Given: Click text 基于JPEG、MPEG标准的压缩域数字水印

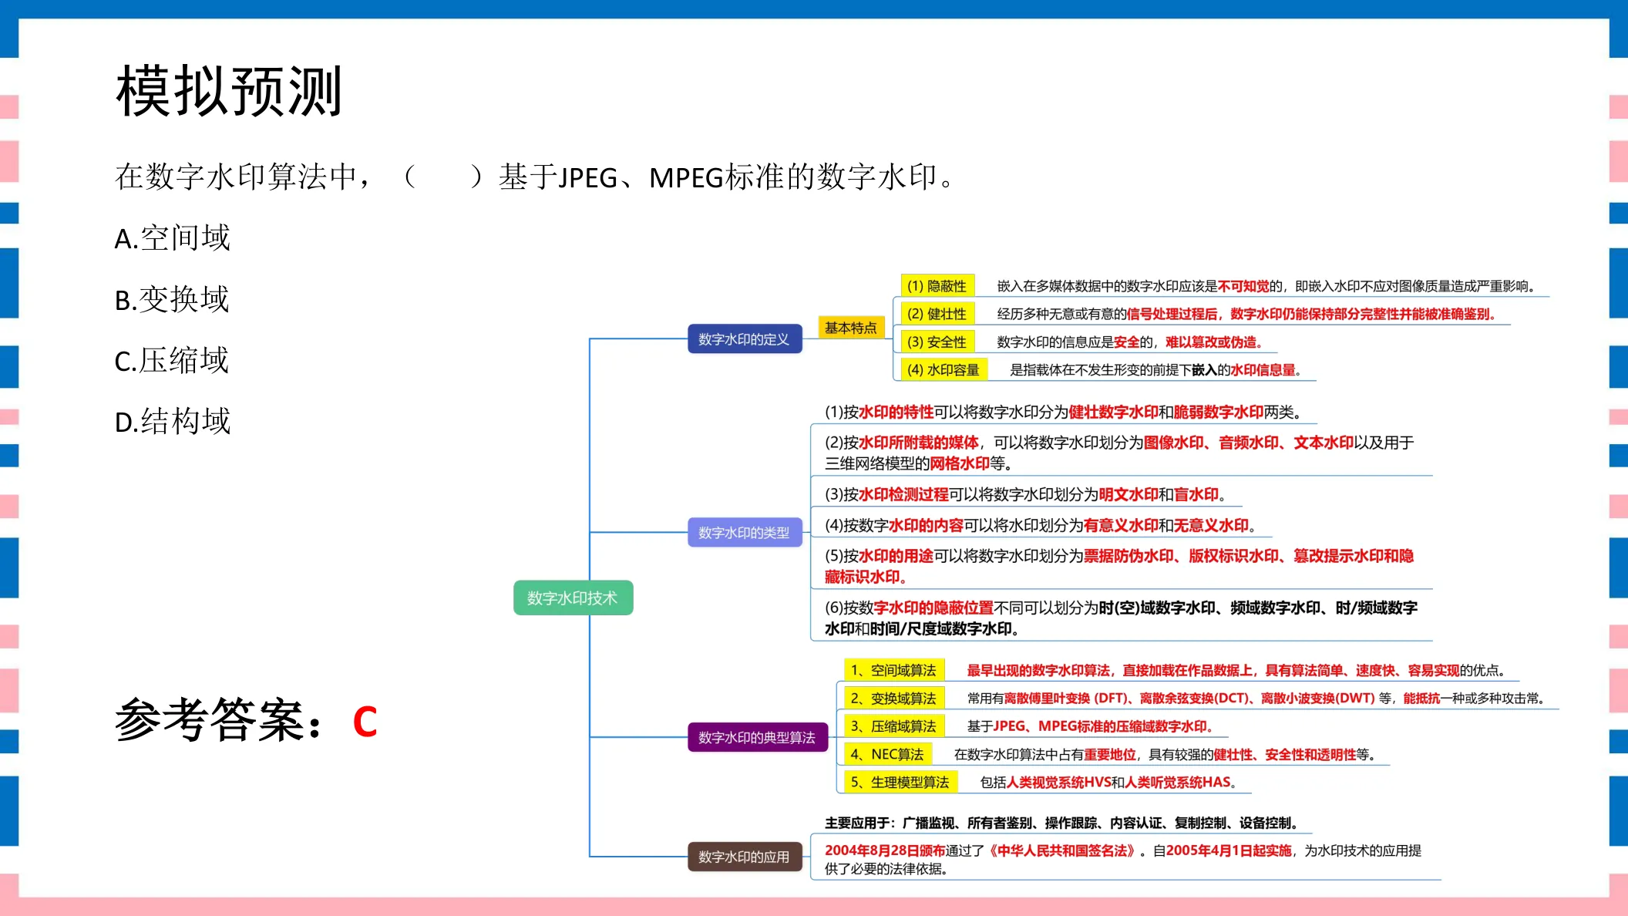Looking at the screenshot, I should (x=1091, y=726).
